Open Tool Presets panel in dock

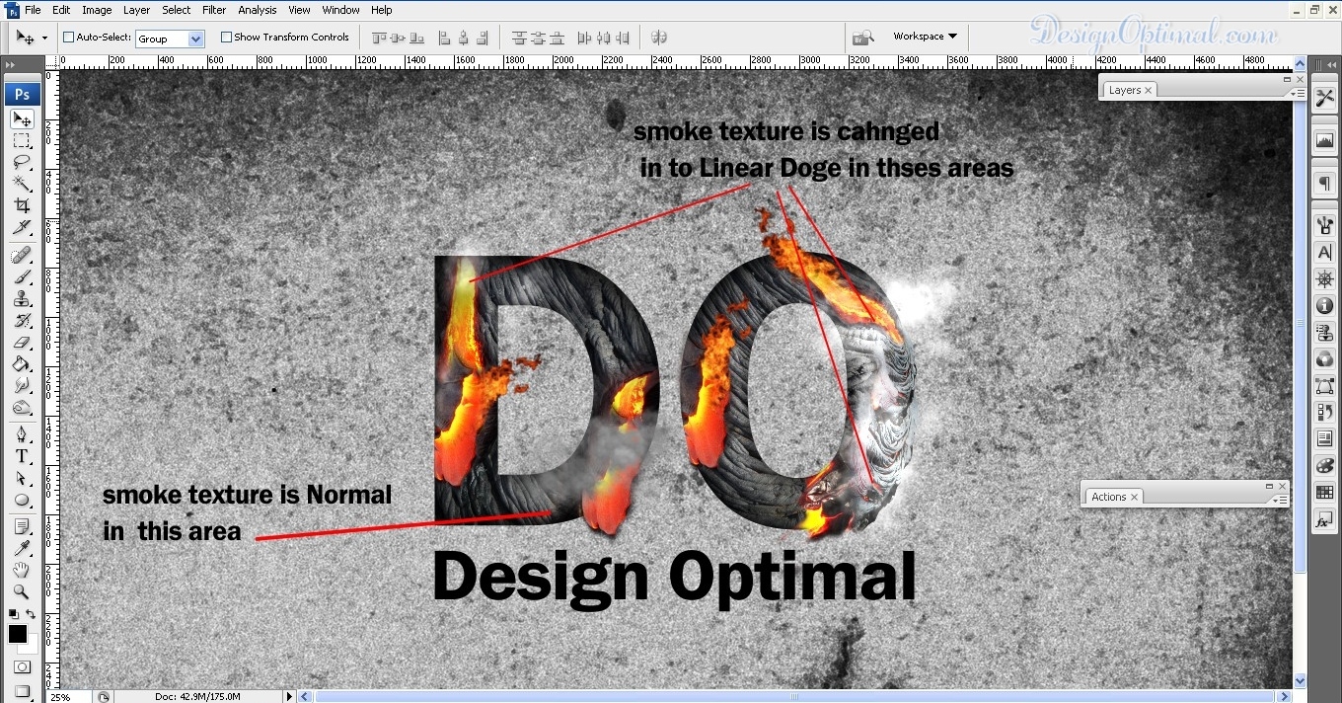point(1324,99)
